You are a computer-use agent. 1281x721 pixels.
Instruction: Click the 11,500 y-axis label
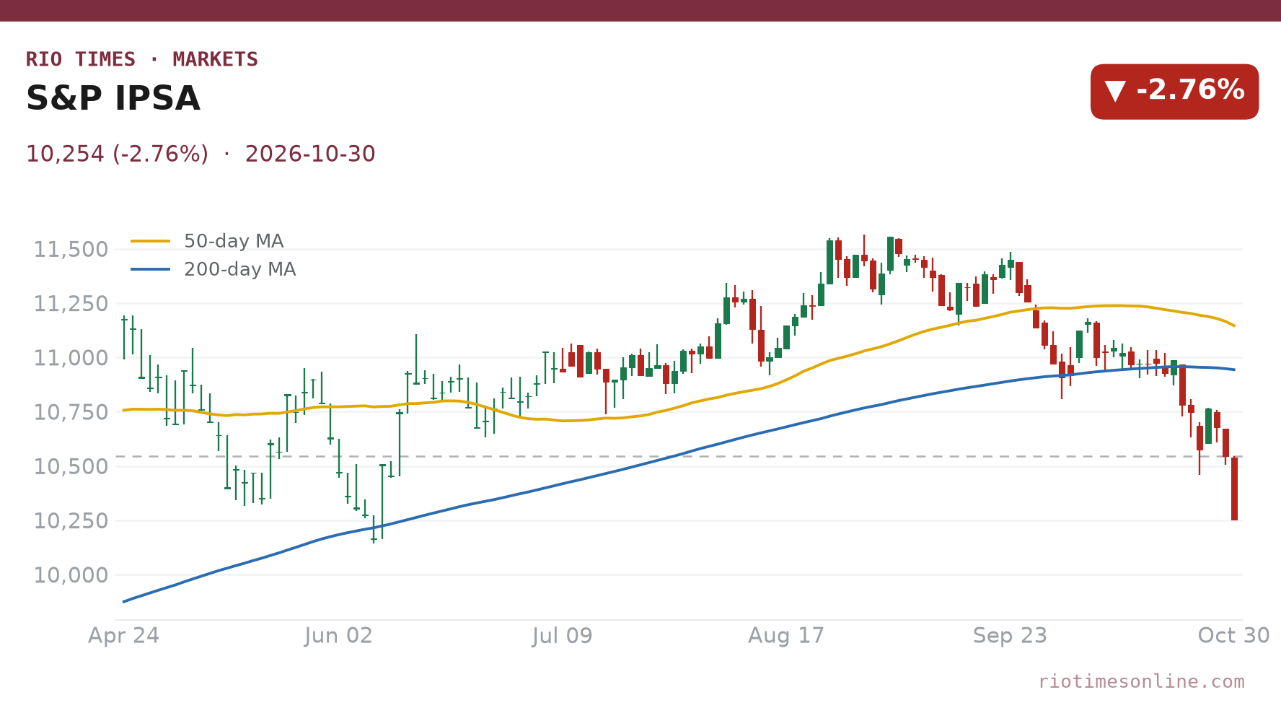click(x=71, y=250)
